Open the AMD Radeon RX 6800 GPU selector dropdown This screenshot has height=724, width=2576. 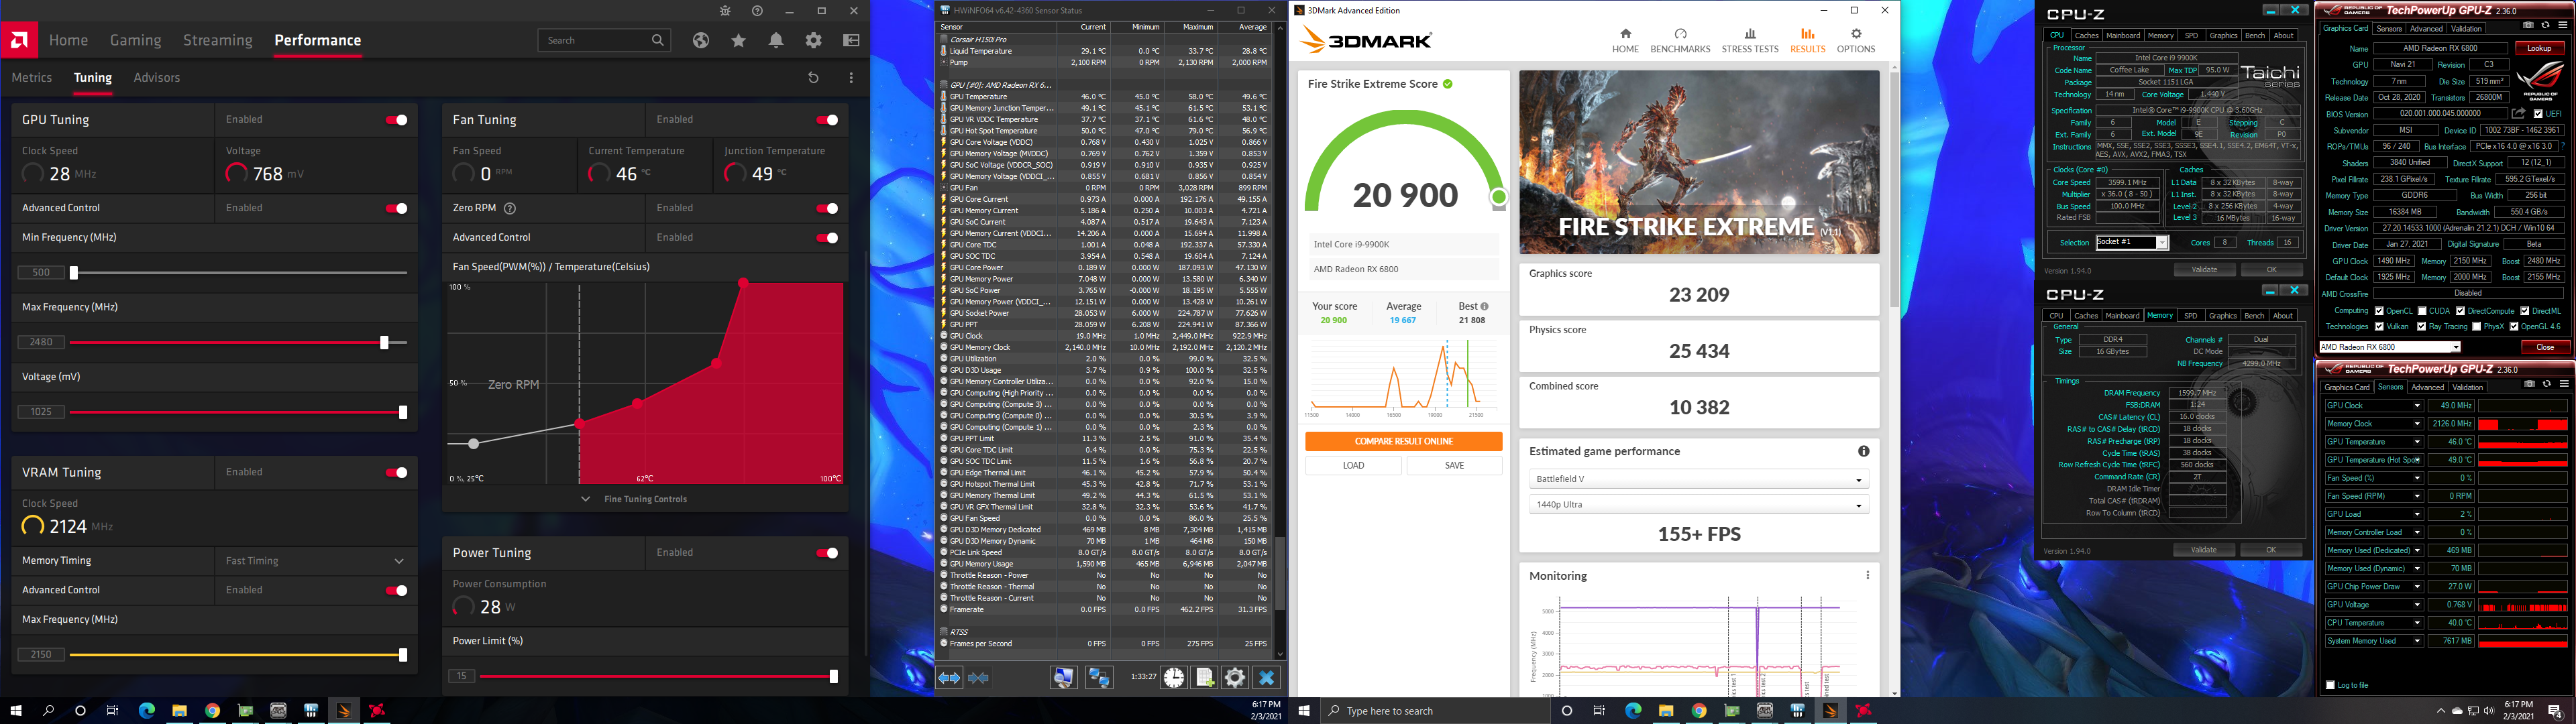2389,347
